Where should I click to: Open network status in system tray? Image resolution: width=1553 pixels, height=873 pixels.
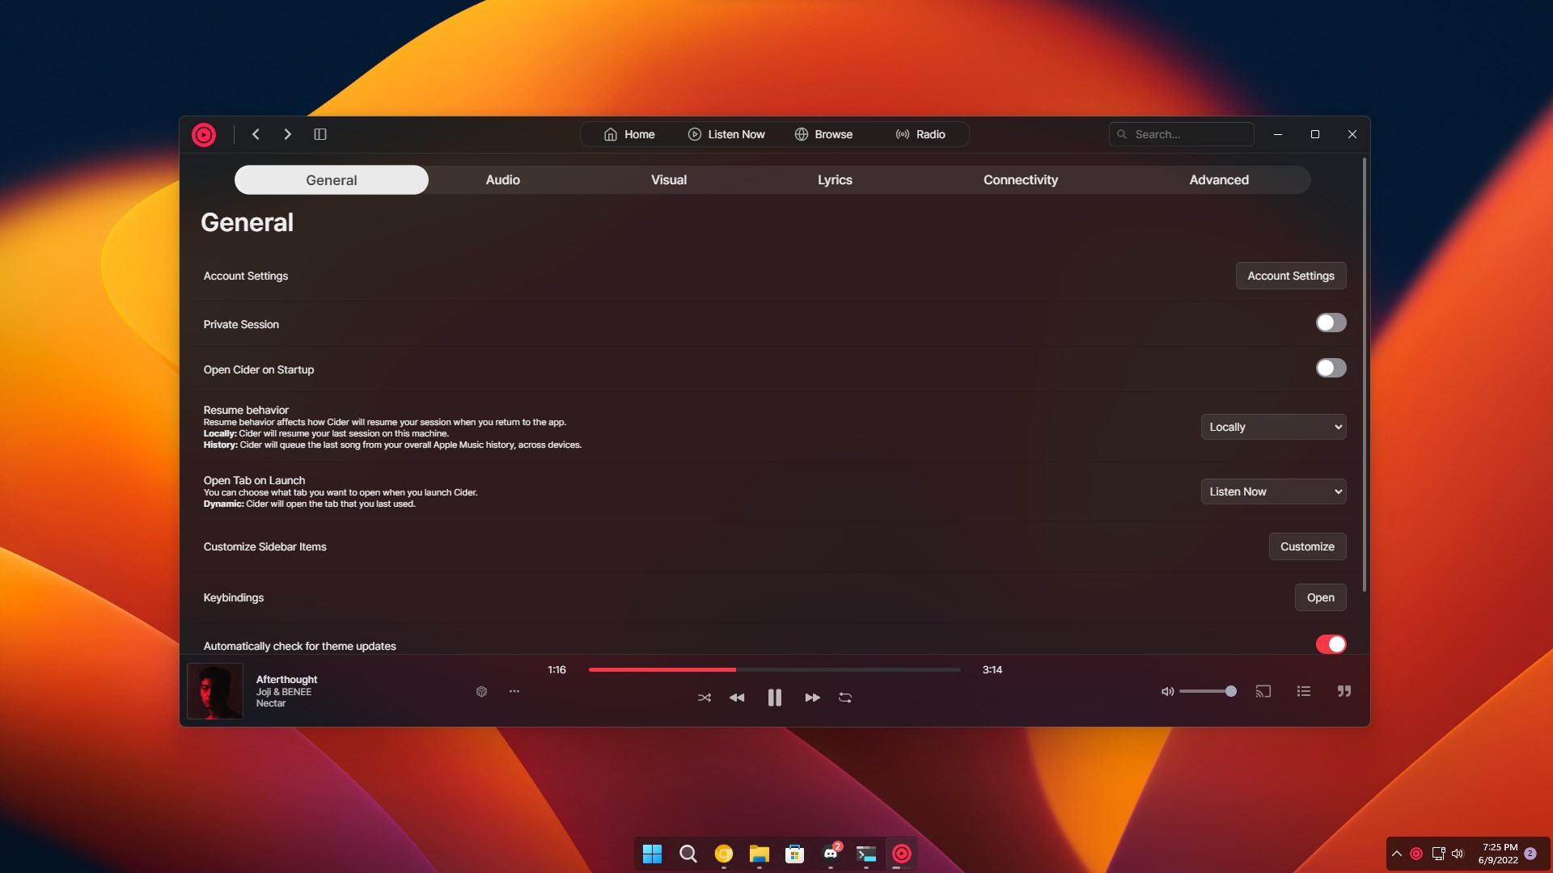(x=1438, y=854)
